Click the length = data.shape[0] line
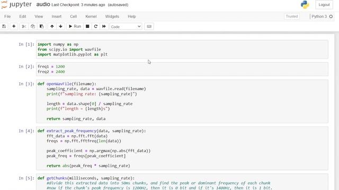The height and width of the screenshot is (190, 339). (x=90, y=104)
